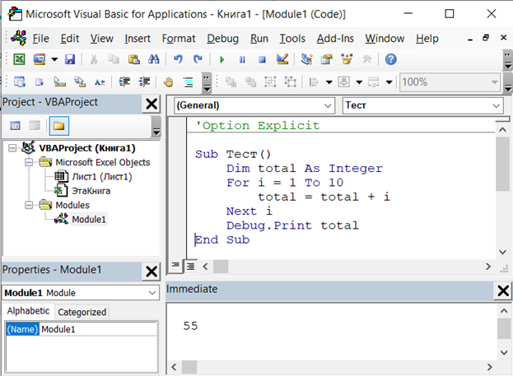
Task: Open the Help menu
Action: tap(427, 39)
